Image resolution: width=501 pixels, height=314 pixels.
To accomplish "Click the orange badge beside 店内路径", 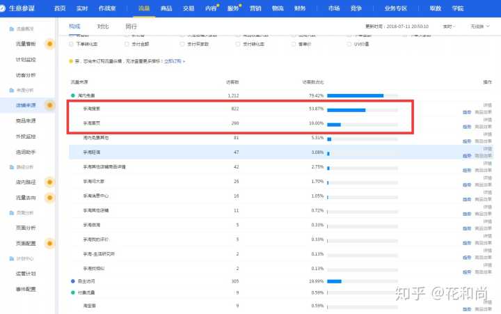I will tap(49, 182).
